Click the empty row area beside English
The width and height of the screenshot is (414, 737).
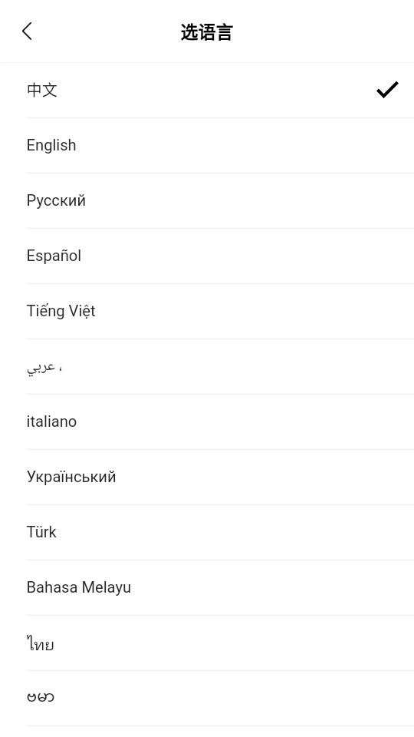(244, 145)
